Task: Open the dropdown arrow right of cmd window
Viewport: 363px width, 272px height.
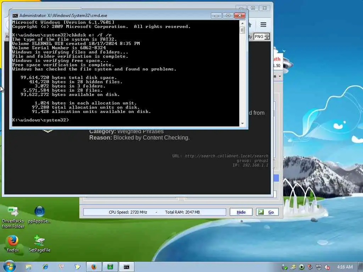Action: coord(280,76)
